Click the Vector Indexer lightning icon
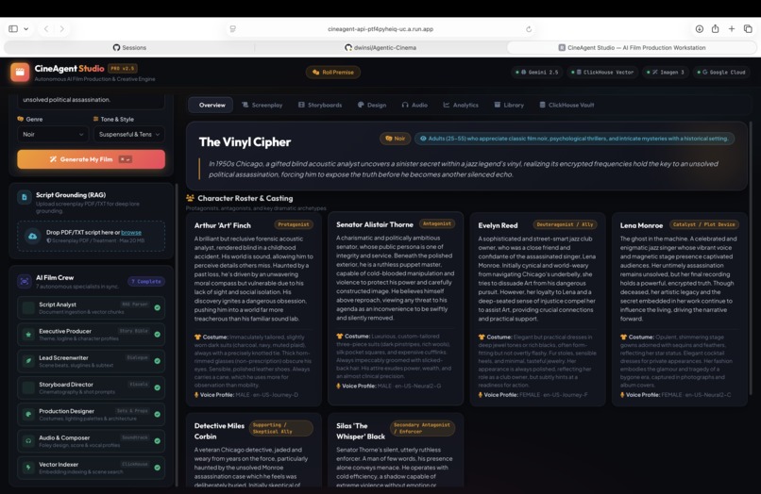The height and width of the screenshot is (494, 761). (x=28, y=468)
